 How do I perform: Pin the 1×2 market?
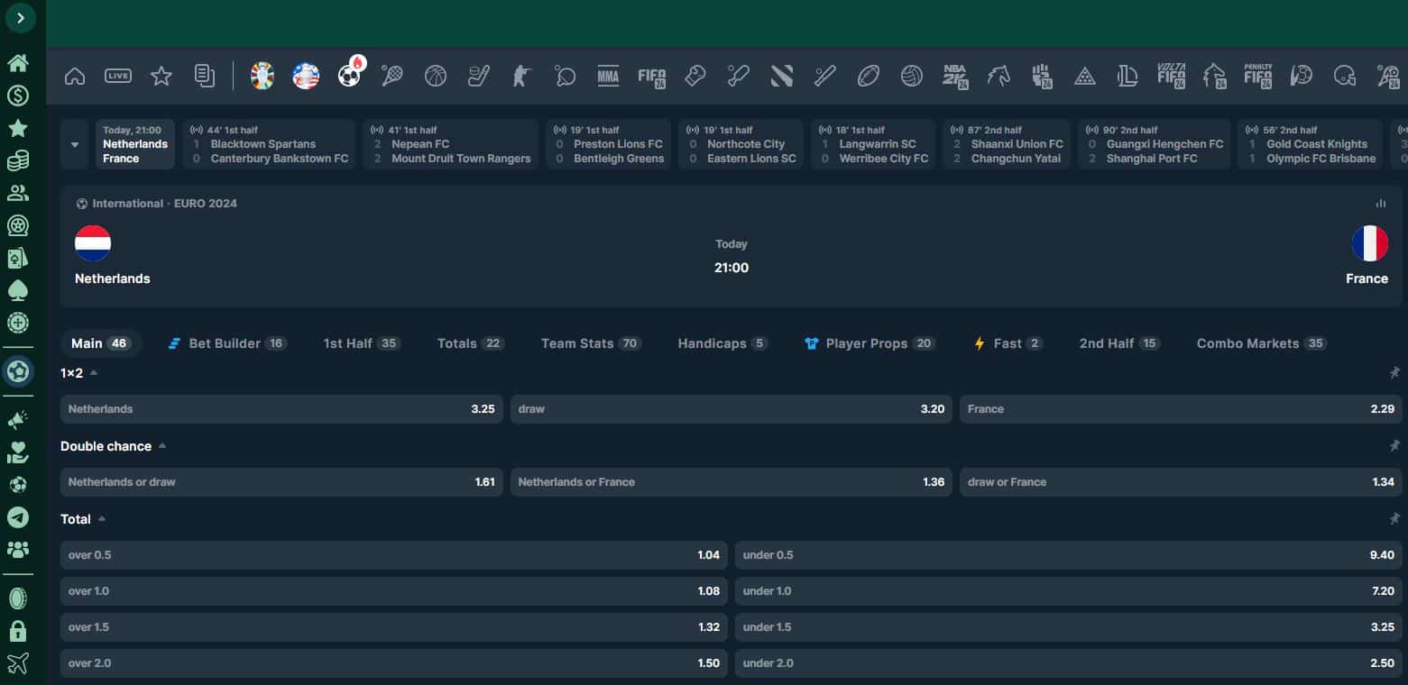[x=1394, y=373]
